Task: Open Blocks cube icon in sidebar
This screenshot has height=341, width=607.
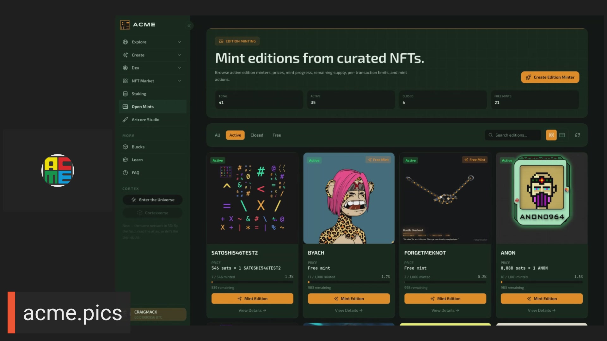Action: [125, 147]
